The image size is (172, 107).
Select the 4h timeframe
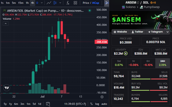(32, 3)
